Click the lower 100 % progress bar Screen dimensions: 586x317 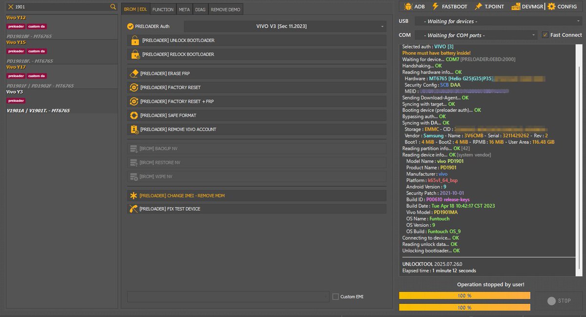pos(464,308)
